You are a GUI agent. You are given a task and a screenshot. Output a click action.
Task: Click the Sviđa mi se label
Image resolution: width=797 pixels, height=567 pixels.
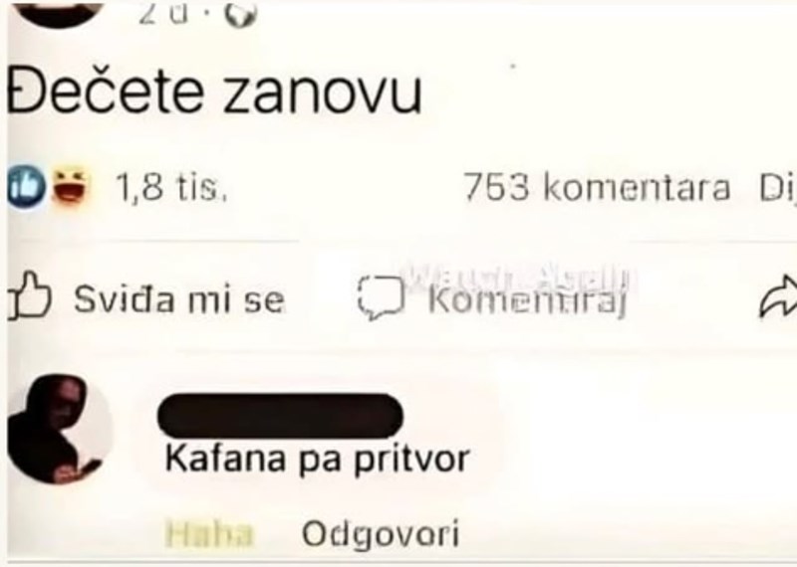point(179,299)
